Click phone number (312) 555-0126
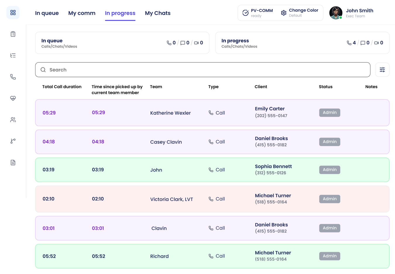This screenshot has height=274, width=395. 270,173
